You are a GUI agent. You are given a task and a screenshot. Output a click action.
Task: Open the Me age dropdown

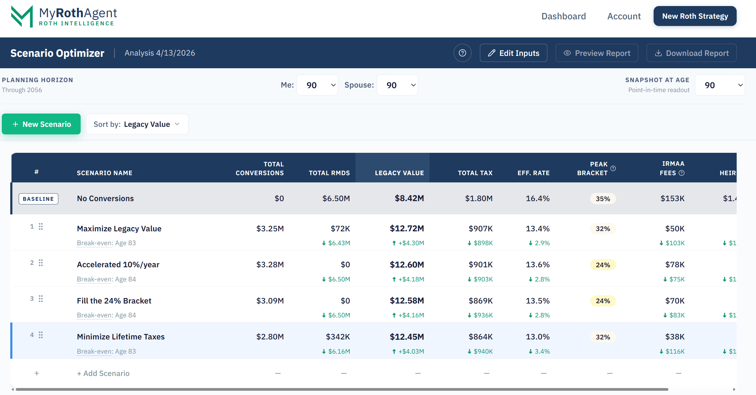tap(317, 85)
